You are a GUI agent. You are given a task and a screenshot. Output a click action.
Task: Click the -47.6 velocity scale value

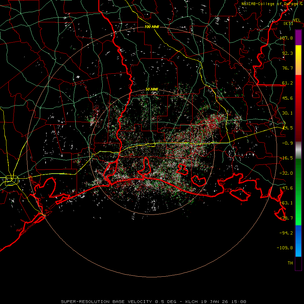286,188
